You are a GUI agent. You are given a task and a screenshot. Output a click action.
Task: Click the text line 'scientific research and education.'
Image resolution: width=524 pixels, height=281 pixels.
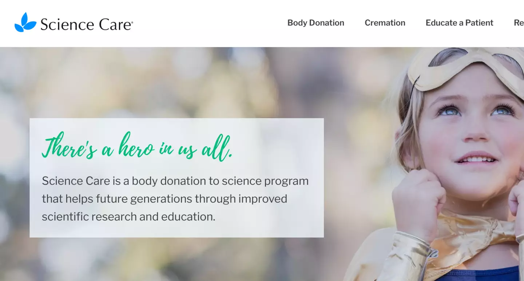point(128,217)
